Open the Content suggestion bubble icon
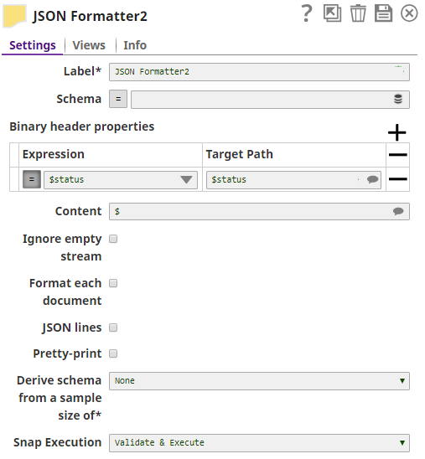Screen dimensions: 425x459 tap(398, 211)
